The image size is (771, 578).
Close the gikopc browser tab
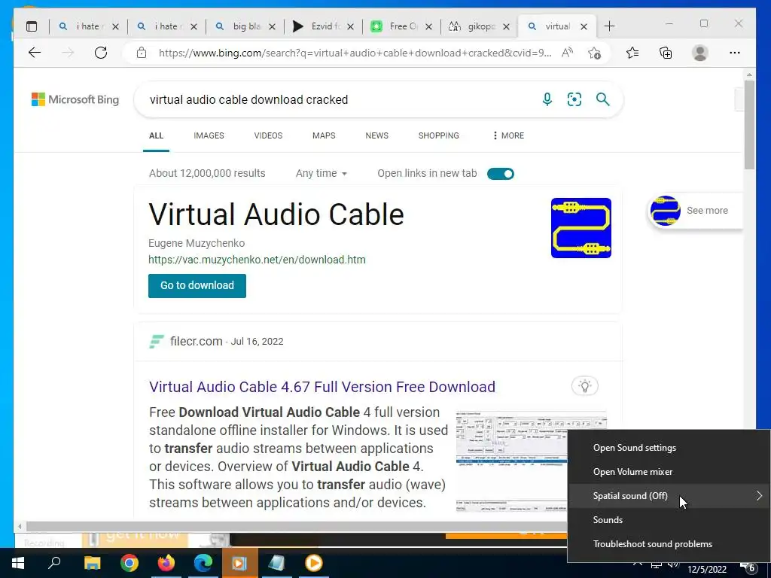tap(507, 26)
